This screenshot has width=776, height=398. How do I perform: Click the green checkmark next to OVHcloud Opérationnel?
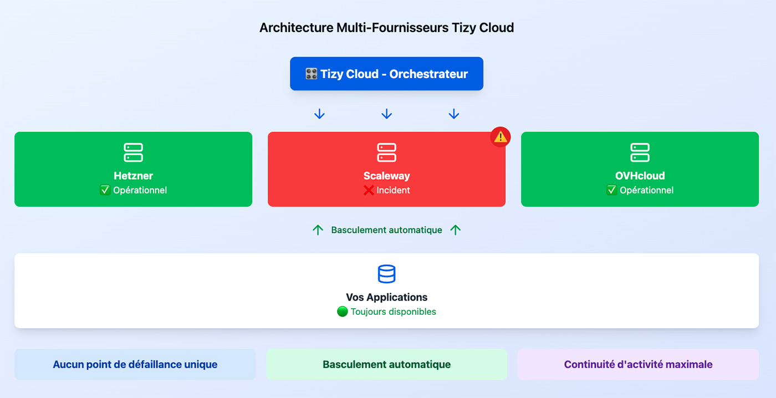point(611,190)
